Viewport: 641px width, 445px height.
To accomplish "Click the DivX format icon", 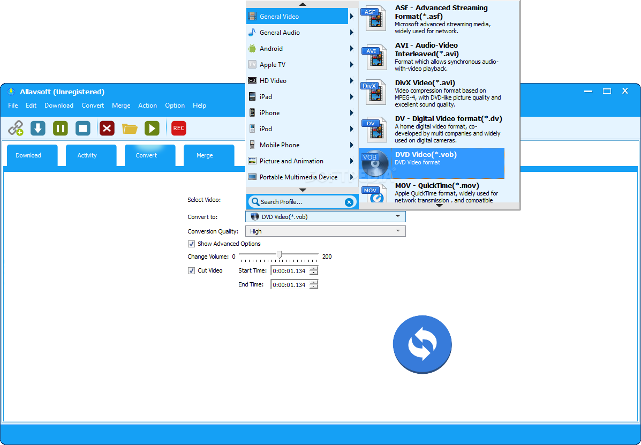I will [374, 92].
